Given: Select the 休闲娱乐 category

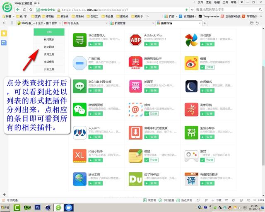Looking at the screenshot, I should tap(49, 39).
